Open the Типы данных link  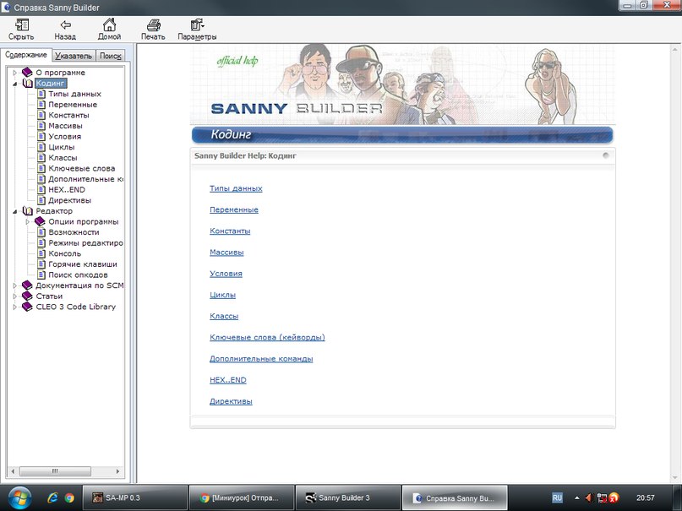pyautogui.click(x=236, y=188)
